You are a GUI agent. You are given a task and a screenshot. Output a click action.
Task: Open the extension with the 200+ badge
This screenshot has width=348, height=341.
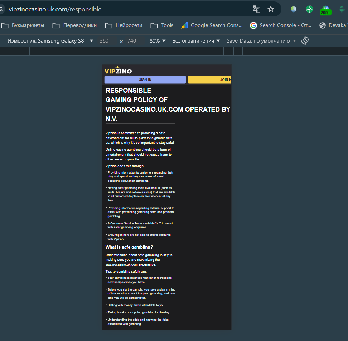[x=325, y=10]
